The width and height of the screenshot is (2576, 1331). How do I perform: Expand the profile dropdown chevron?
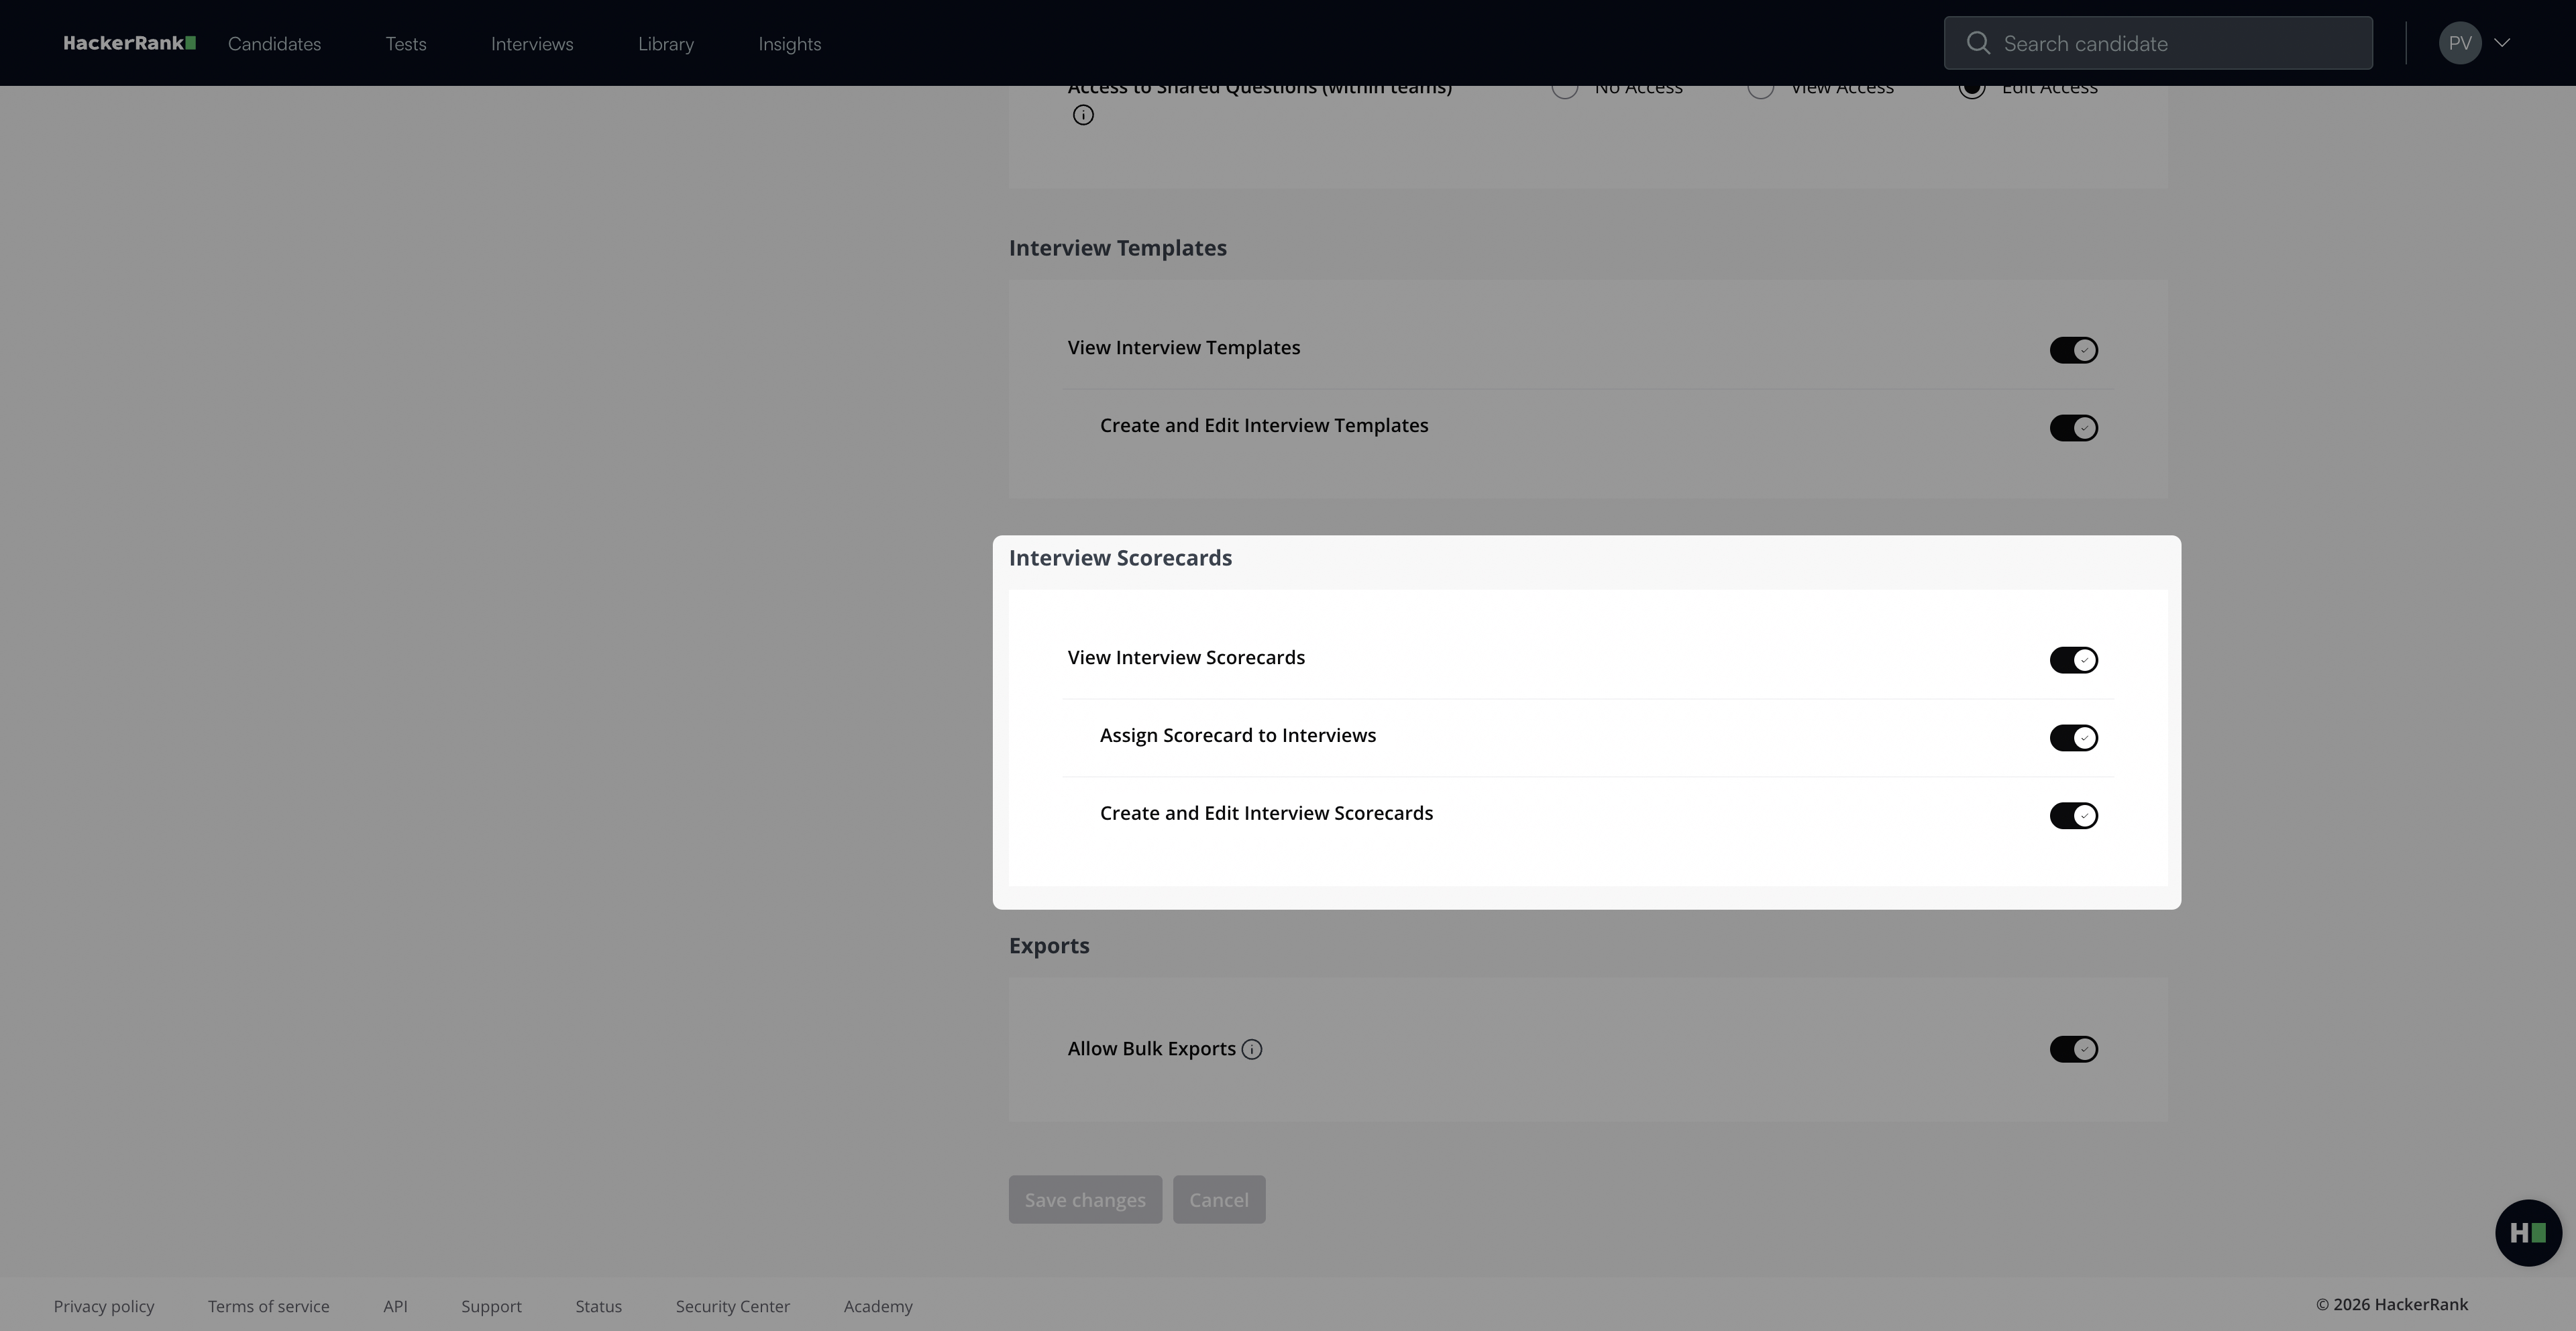pyautogui.click(x=2502, y=43)
